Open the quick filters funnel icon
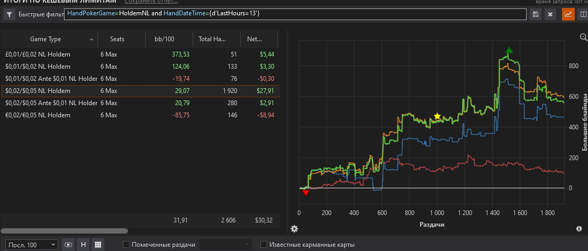Image resolution: width=588 pixels, height=251 pixels. (x=9, y=15)
